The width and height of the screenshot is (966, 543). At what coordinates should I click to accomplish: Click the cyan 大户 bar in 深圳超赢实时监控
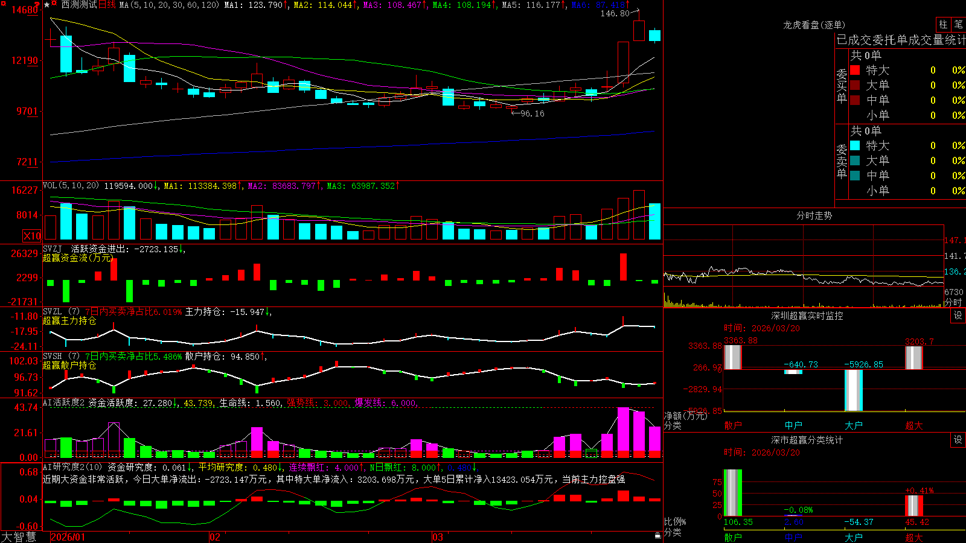coord(853,390)
